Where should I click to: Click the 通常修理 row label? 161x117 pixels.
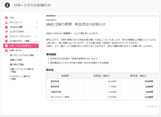[x=55, y=82]
